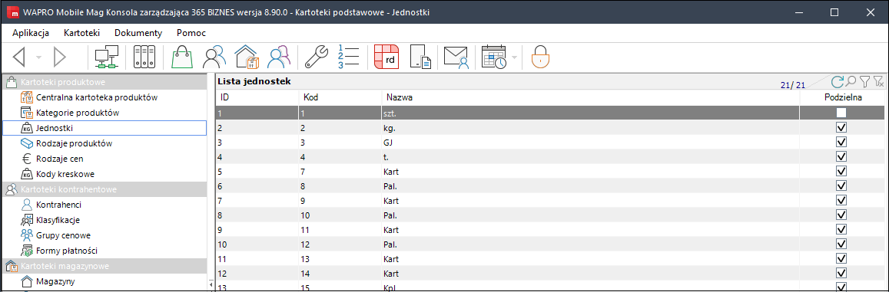
Task: Open Rodzaje produktów in the sidebar
Action: (x=75, y=143)
